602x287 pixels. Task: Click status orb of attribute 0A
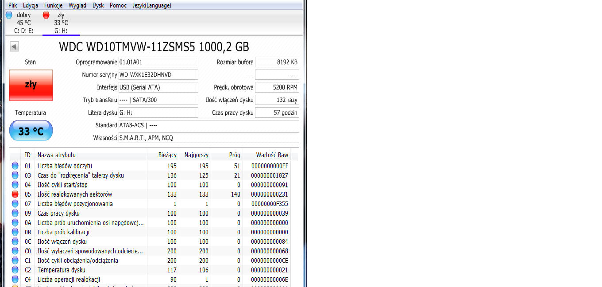15,223
